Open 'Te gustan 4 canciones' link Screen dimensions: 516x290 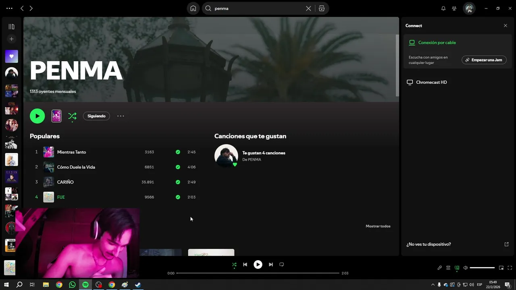coord(264,153)
